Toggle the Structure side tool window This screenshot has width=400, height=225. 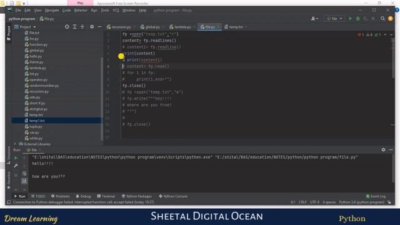[x=9, y=155]
